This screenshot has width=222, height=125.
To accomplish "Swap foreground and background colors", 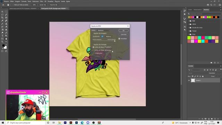I will (6, 45).
